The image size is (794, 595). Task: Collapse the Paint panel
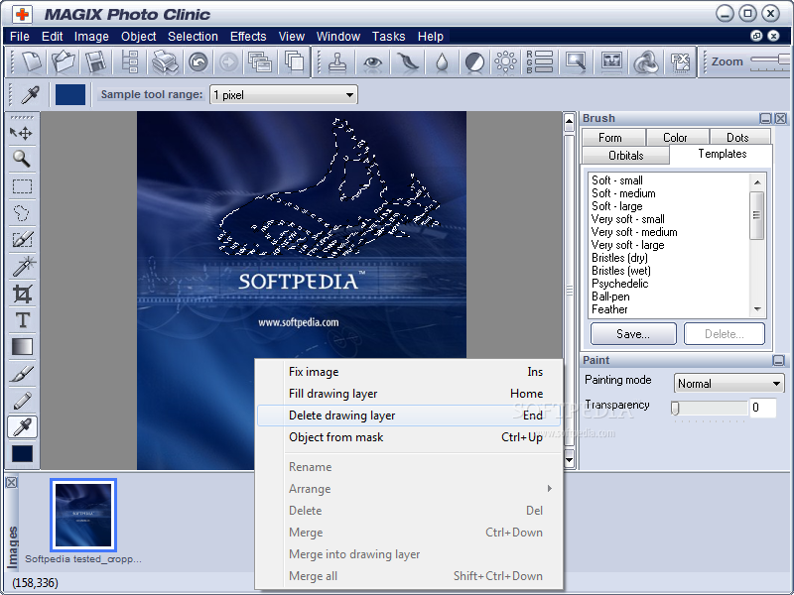click(x=779, y=360)
